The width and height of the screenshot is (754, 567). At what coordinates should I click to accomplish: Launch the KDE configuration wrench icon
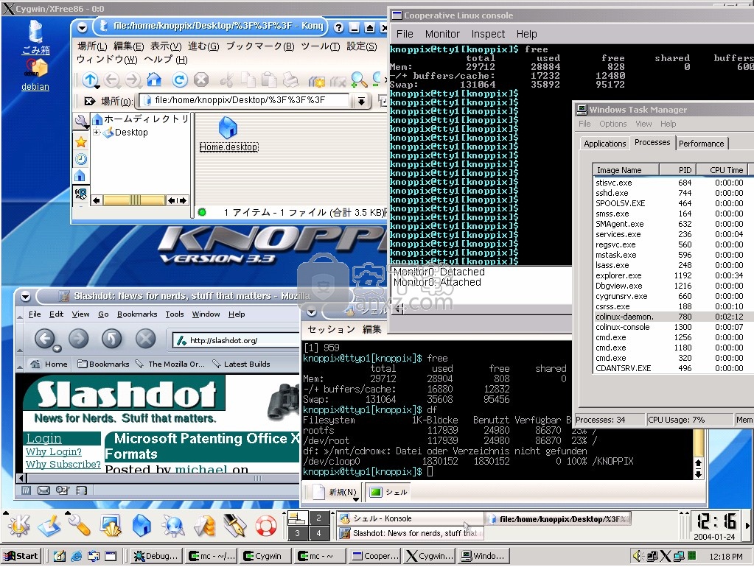80,526
